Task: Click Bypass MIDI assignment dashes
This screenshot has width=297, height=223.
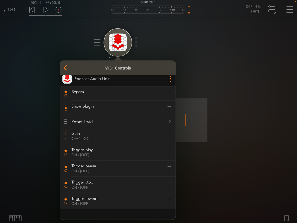Action: (x=169, y=92)
